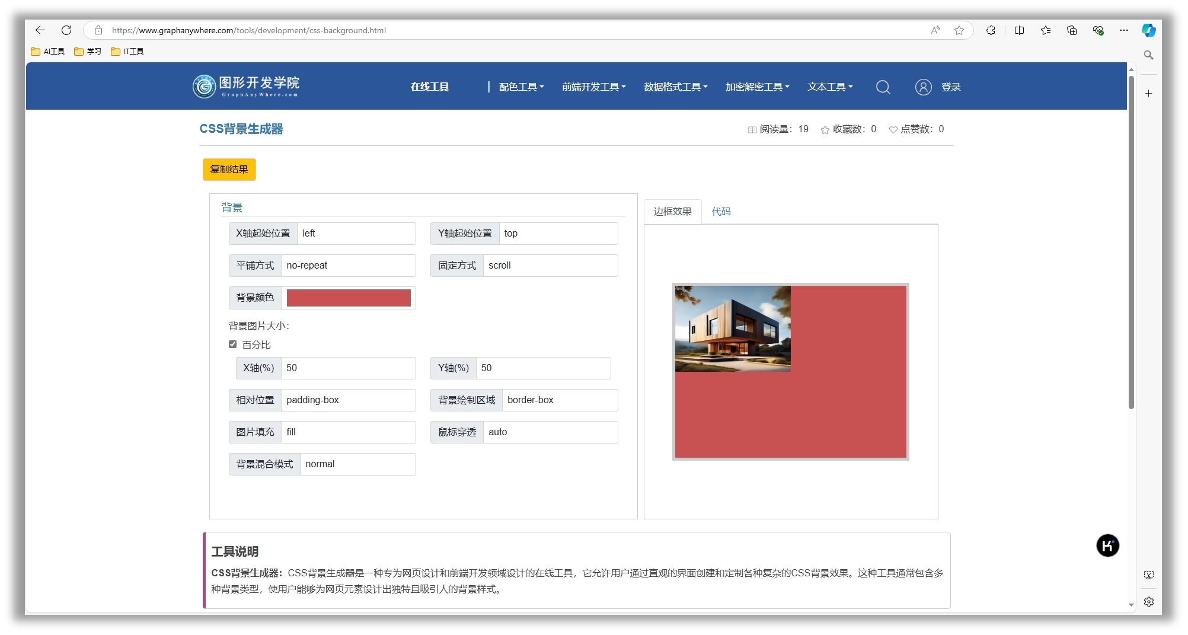The image size is (1188, 635).
Task: Click the 登录 login link
Action: point(951,87)
